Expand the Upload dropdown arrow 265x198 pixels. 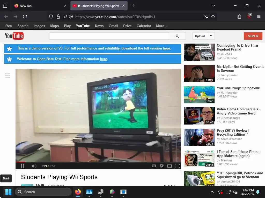point(211,36)
